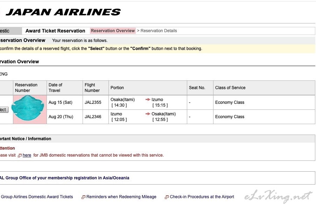The width and height of the screenshot is (316, 208).
Task: Click the mask image over reservation number
Action: coord(29,109)
